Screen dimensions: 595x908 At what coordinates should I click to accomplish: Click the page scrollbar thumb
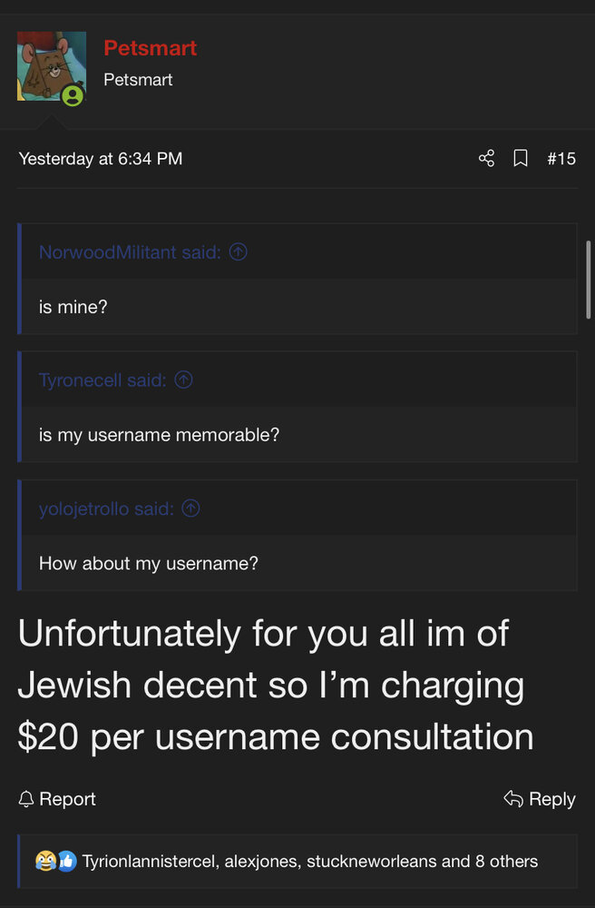coord(590,280)
